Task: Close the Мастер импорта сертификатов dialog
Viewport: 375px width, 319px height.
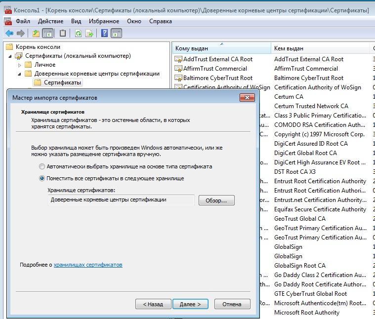Action: (x=247, y=97)
